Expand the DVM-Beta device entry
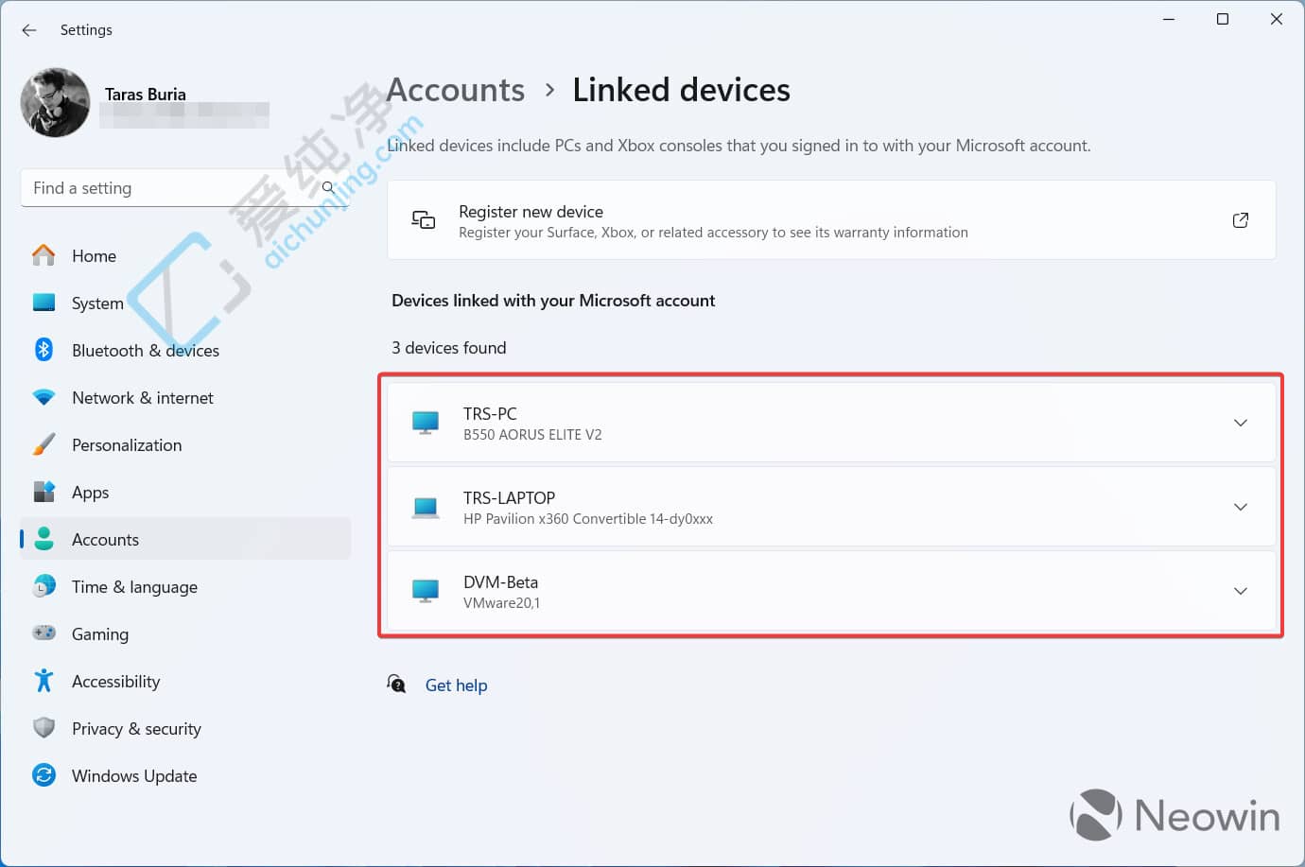Image resolution: width=1305 pixels, height=867 pixels. point(1240,591)
